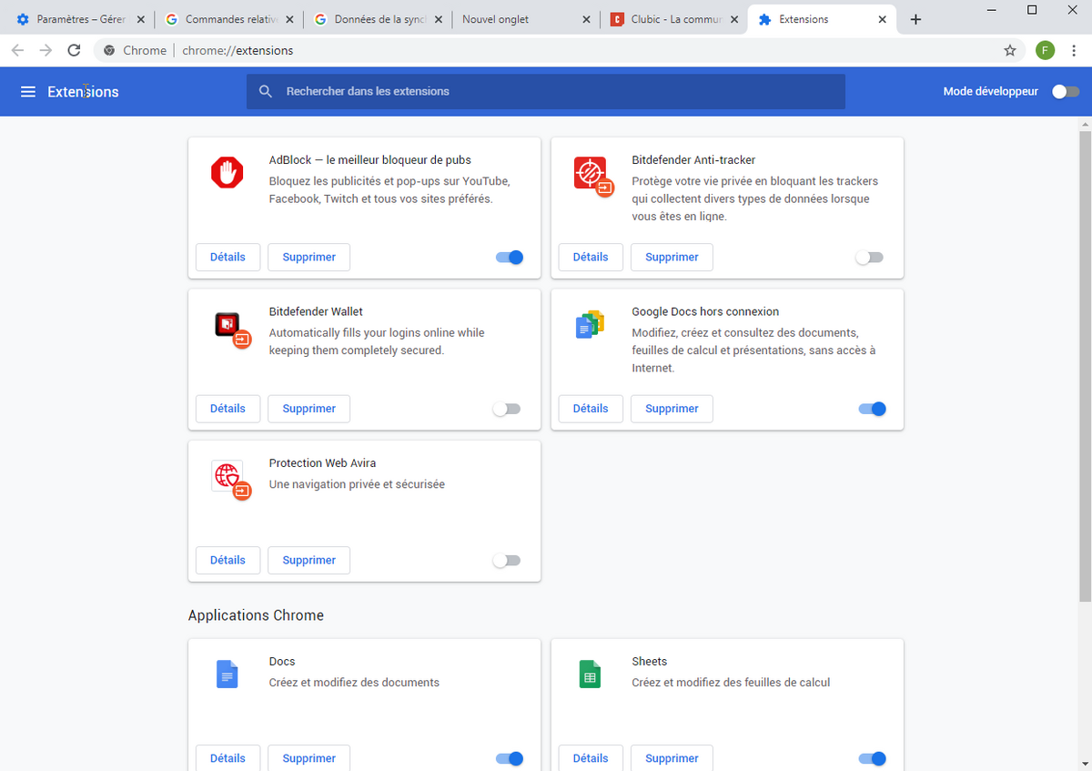Click the bookmark star in the address bar
This screenshot has width=1092, height=771.
1010,51
